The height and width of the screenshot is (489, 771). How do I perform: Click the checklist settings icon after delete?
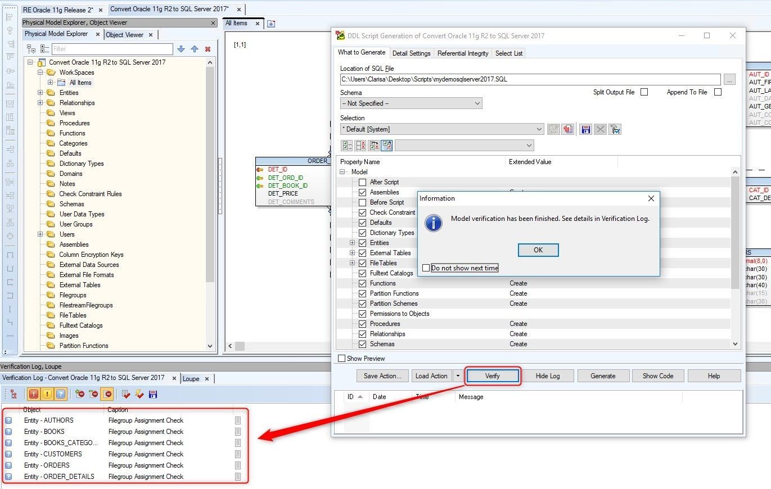coord(615,129)
